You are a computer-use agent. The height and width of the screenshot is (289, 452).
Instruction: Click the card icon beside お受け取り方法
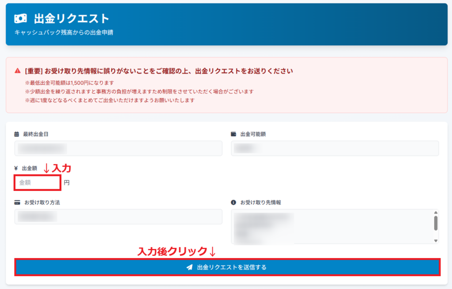pos(17,202)
